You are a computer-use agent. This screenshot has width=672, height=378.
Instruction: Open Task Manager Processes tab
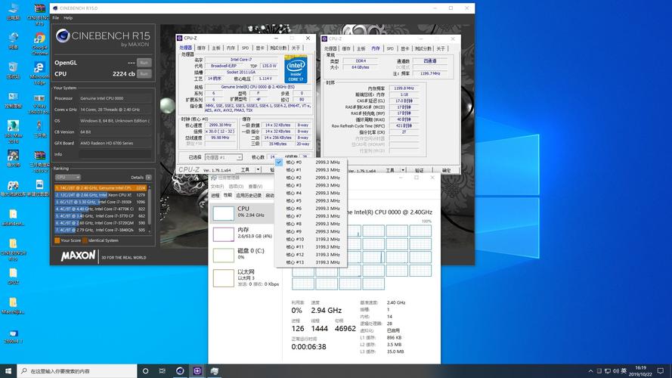click(215, 196)
